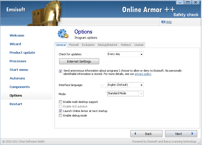Viewport: 202px width, 145px height.
Task: Switch to the License tab
Action: coord(139,45)
